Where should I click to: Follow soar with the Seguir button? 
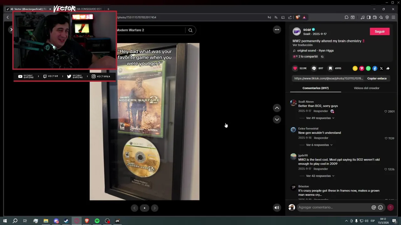tap(380, 32)
